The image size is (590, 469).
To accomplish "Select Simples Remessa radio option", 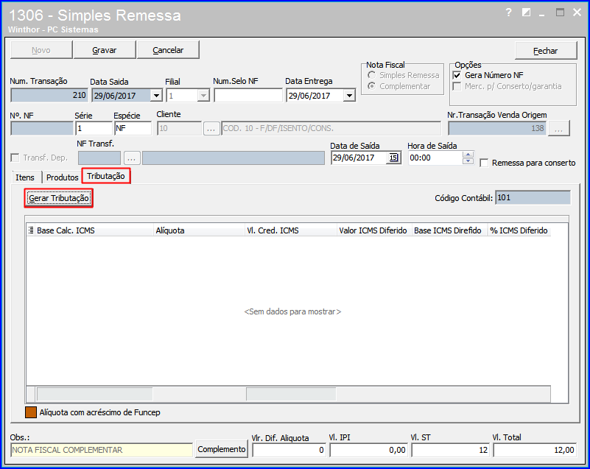I will click(x=371, y=75).
